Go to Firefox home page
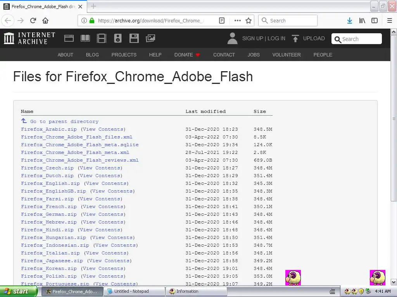Screen dimensions: 397x297 tap(45, 20)
